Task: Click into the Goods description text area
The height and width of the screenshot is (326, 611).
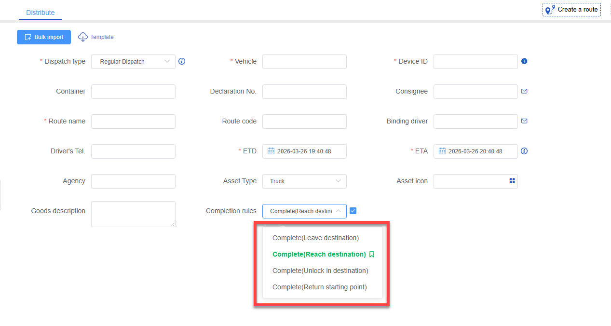Action: tap(133, 214)
